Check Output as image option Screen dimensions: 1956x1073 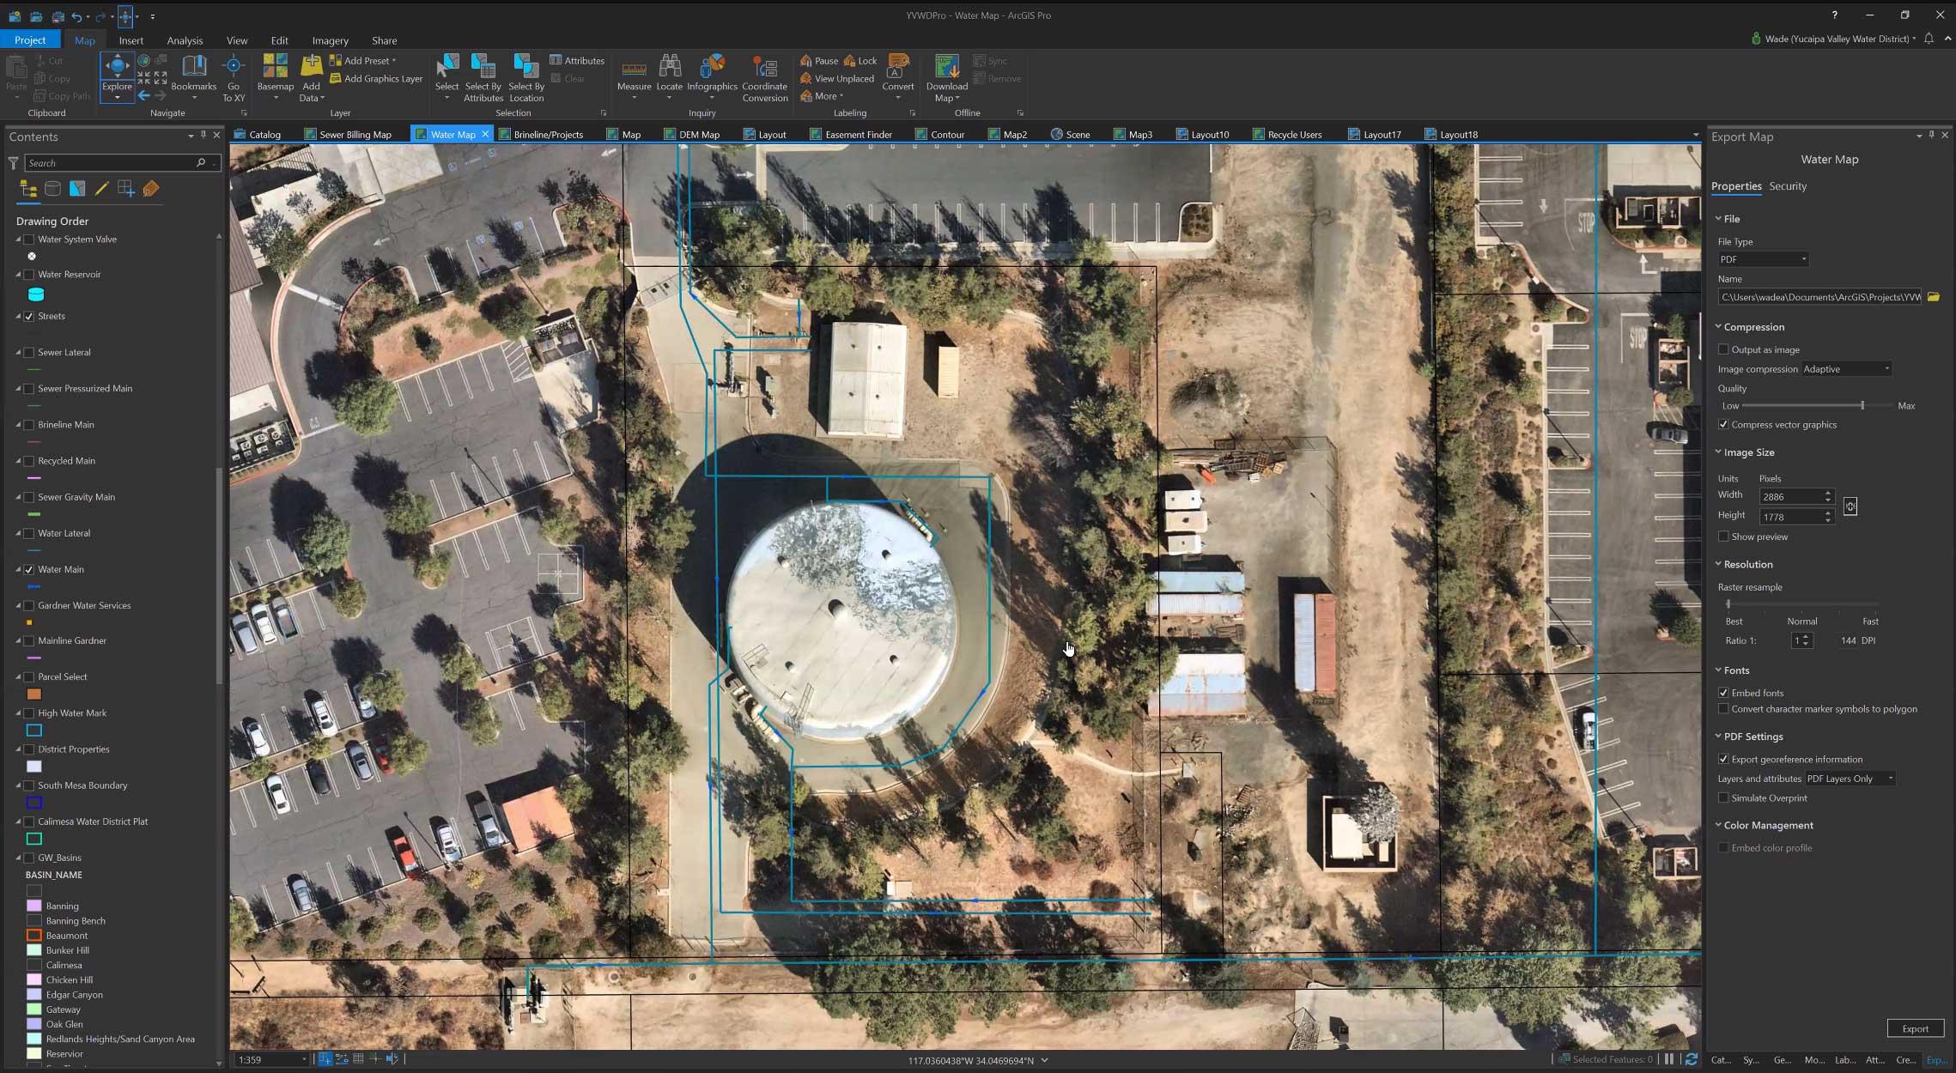(1723, 349)
